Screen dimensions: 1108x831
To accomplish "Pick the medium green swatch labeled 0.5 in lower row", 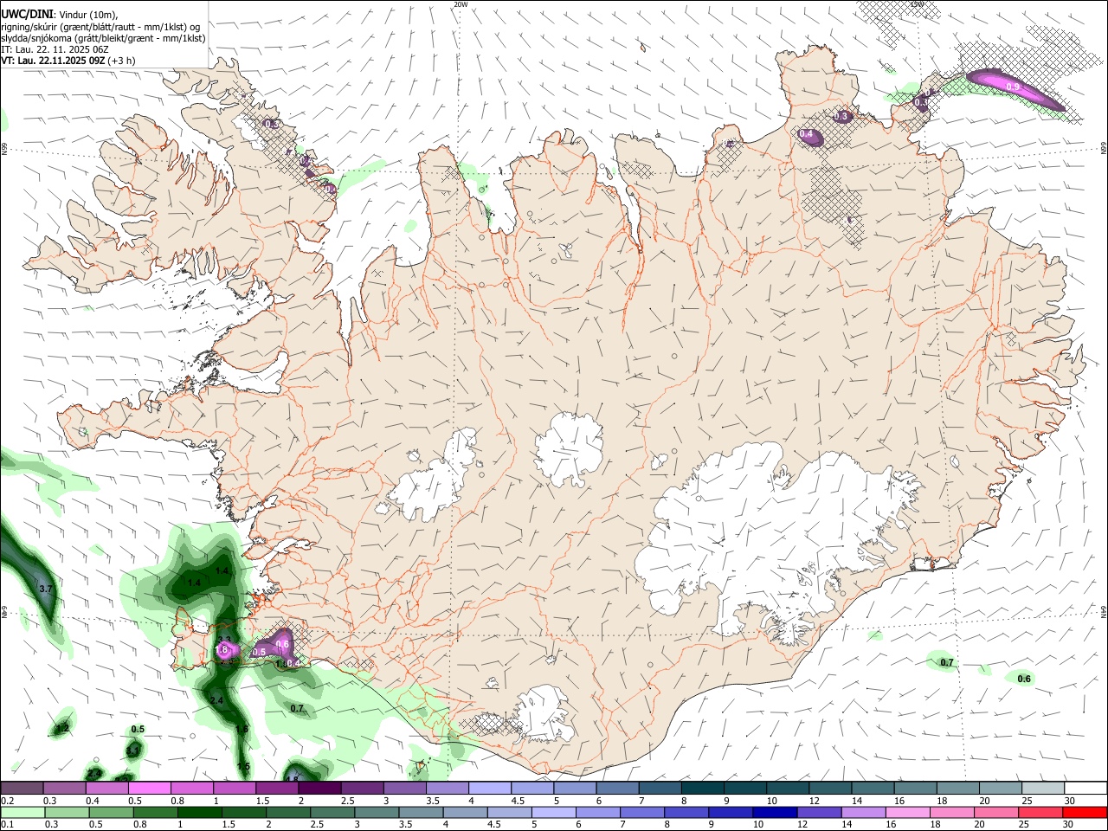I will click(112, 812).
